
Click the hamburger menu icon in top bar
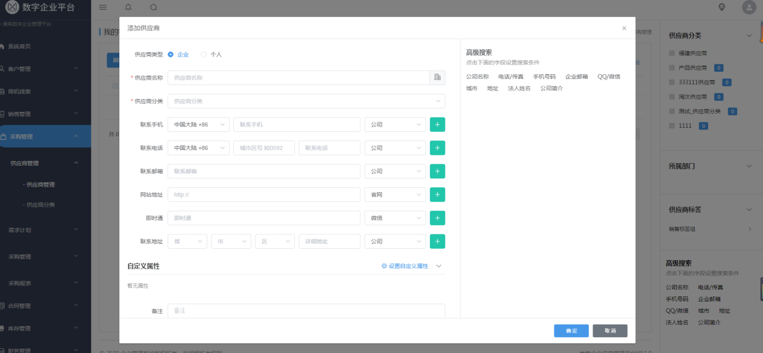[103, 7]
